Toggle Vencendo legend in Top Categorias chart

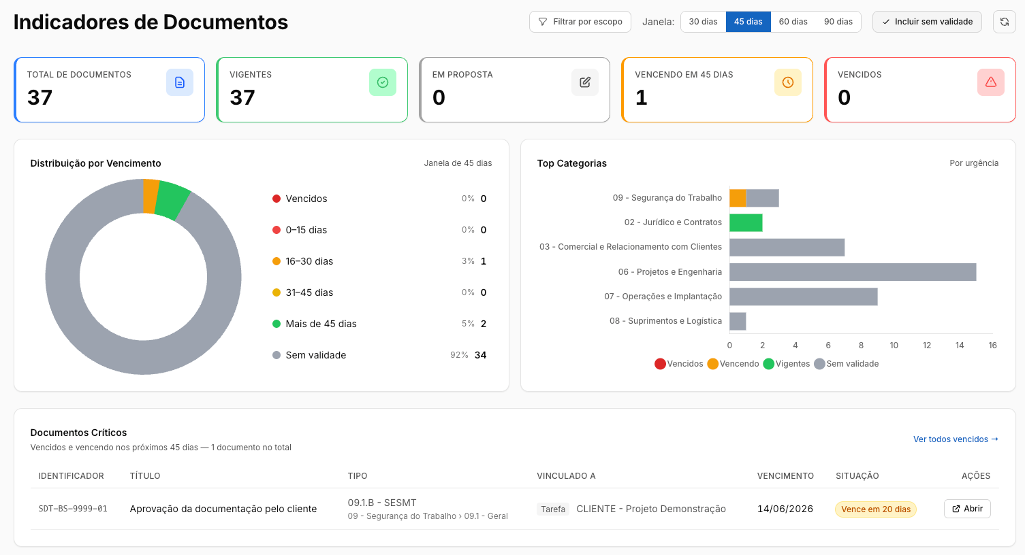(x=734, y=364)
